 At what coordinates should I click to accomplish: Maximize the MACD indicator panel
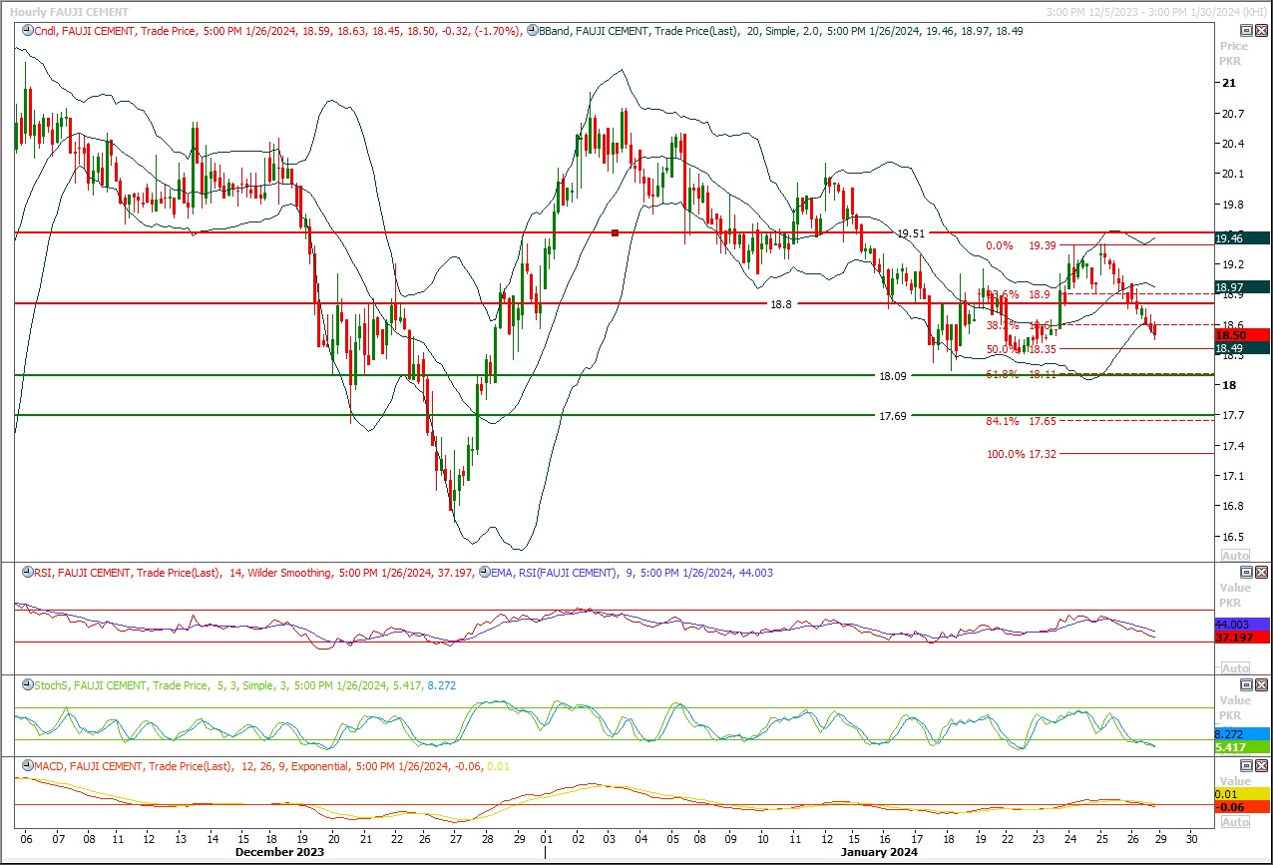click(1246, 766)
